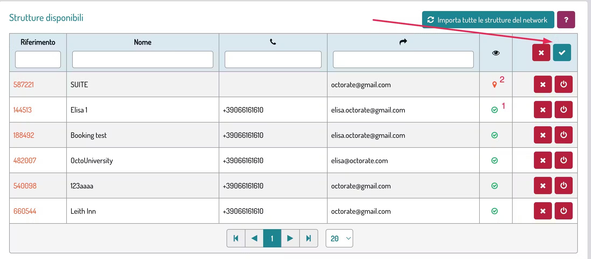Click the Riferimento filter input field
Image resolution: width=591 pixels, height=259 pixels.
[38, 59]
